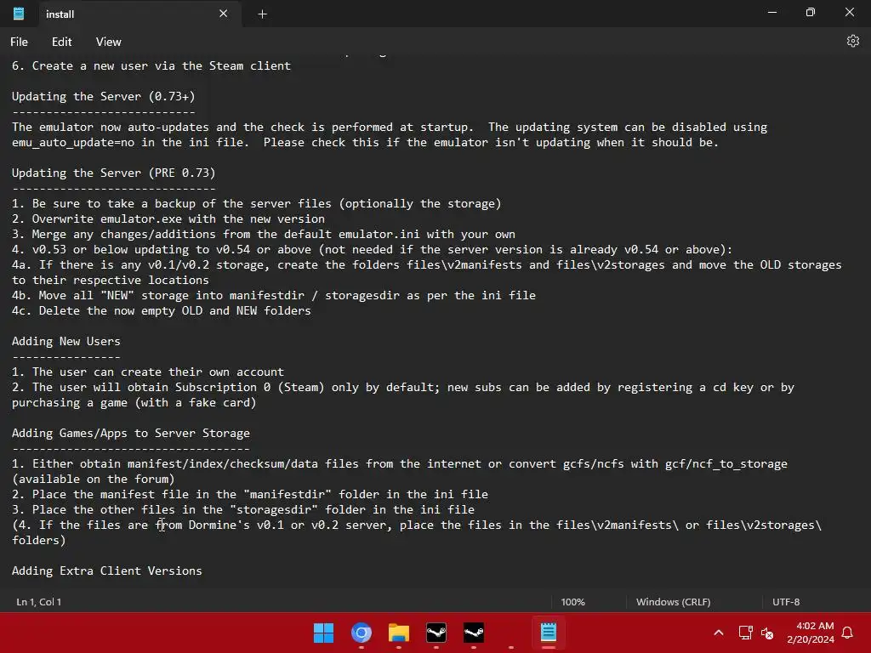The height and width of the screenshot is (653, 871).
Task: Open File Explorer from taskbar
Action: [x=399, y=633]
